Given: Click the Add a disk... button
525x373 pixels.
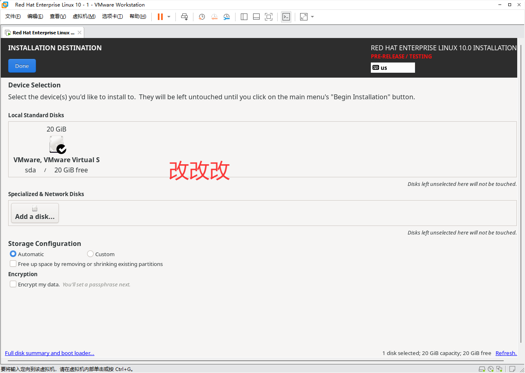Looking at the screenshot, I should (x=35, y=213).
